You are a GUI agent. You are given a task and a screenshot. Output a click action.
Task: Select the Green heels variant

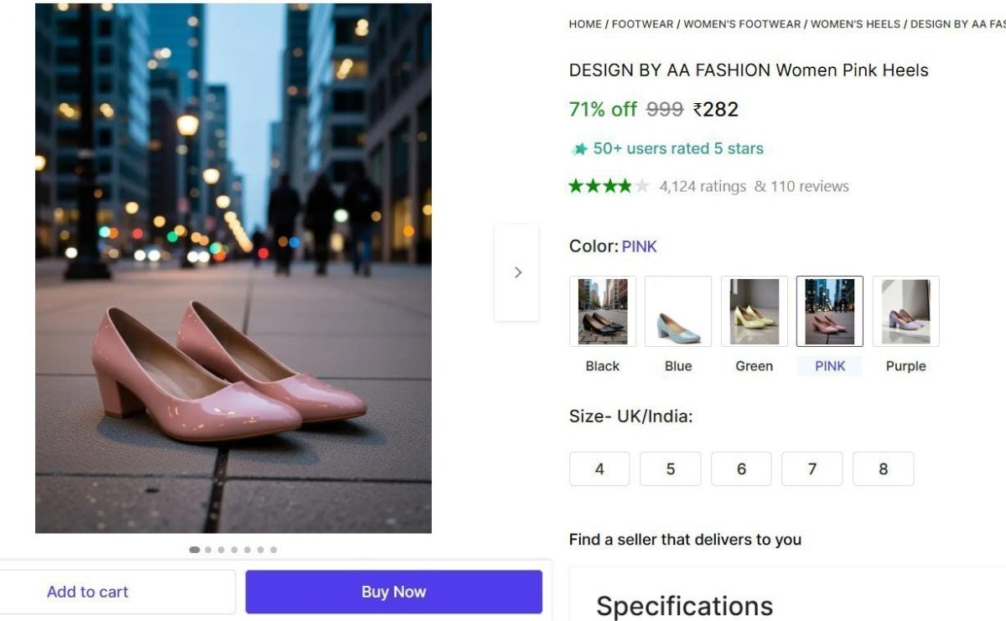coord(753,310)
